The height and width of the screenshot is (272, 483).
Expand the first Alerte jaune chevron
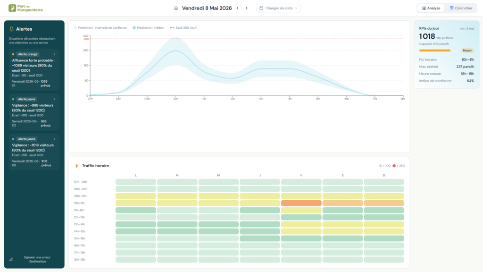[54, 99]
